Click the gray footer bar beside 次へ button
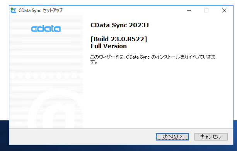The height and width of the screenshot is (151, 237). [82, 137]
